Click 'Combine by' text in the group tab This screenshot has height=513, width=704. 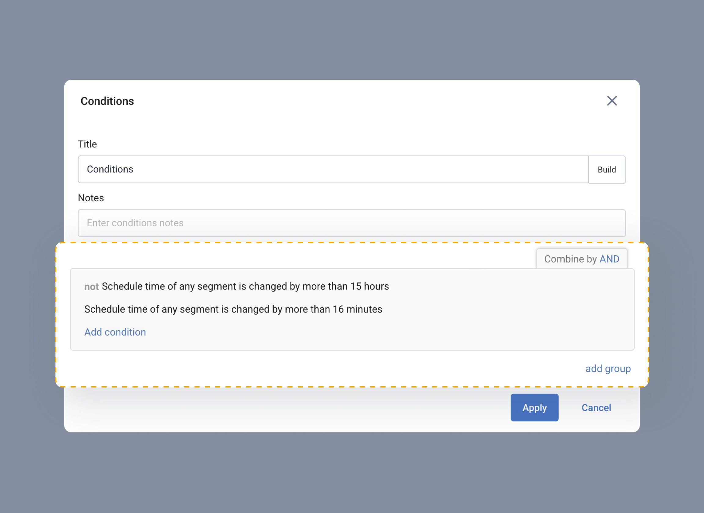570,259
